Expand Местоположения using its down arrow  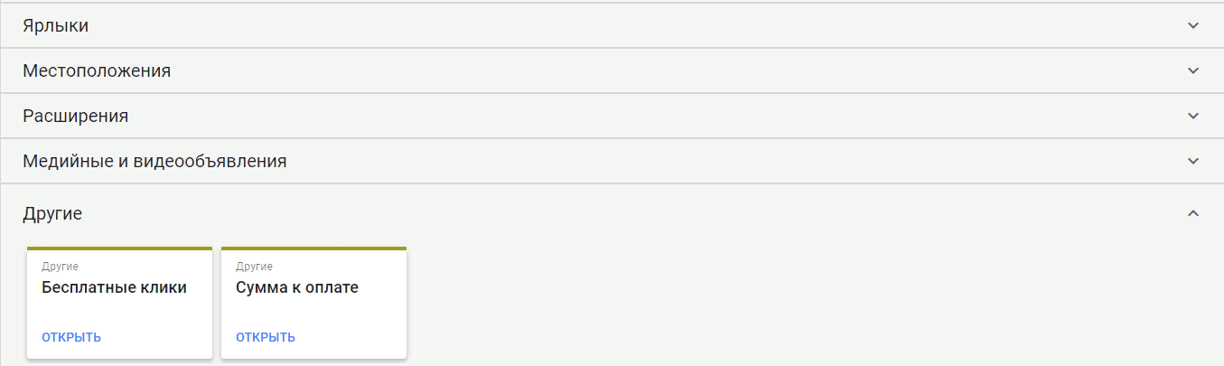click(x=1193, y=70)
